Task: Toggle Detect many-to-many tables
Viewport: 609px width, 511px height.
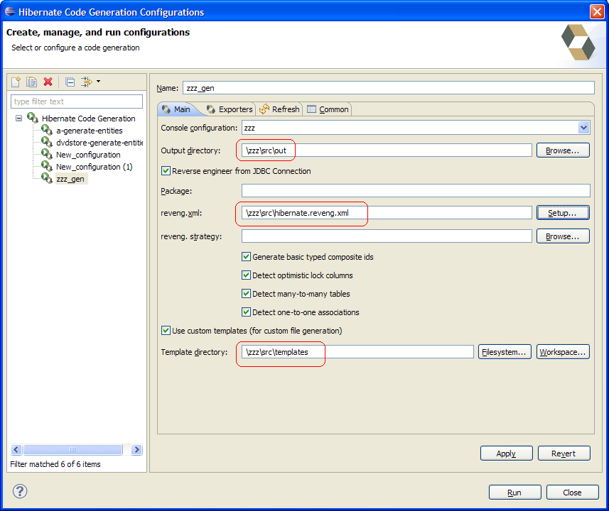Action: point(246,293)
